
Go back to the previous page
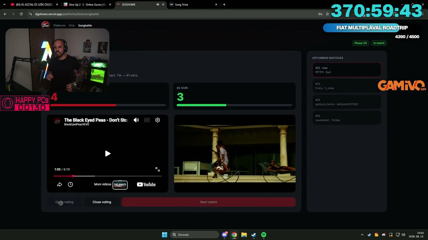(x=5, y=14)
